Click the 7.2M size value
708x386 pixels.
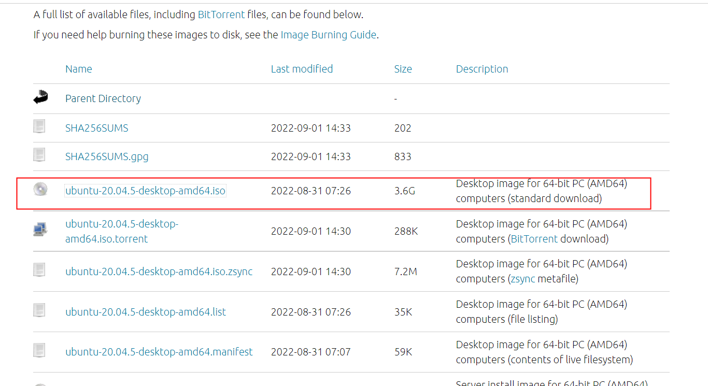point(406,272)
